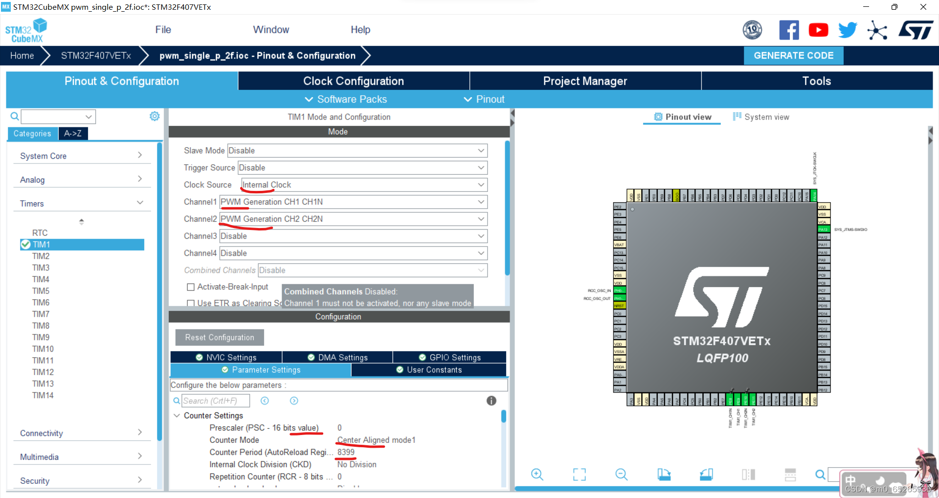Open the Channel3 dropdown

[354, 236]
